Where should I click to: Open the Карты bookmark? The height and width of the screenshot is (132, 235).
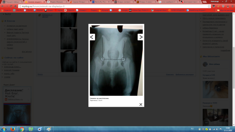[59, 10]
